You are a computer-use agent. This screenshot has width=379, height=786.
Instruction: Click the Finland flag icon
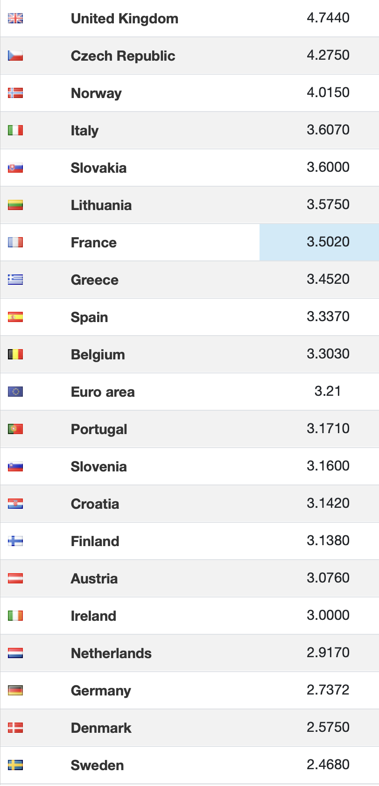pyautogui.click(x=15, y=541)
